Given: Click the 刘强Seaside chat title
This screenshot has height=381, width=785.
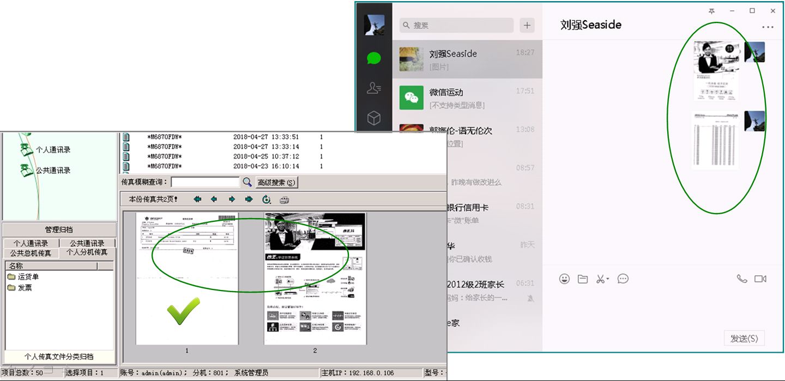Looking at the screenshot, I should (x=591, y=25).
